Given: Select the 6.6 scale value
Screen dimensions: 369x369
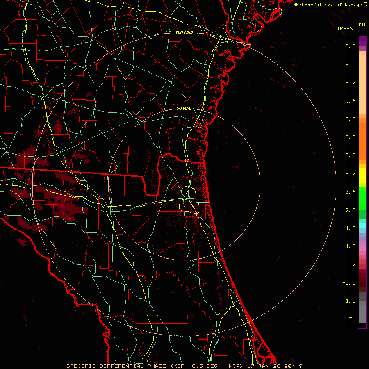Looking at the screenshot, I should (351, 119).
